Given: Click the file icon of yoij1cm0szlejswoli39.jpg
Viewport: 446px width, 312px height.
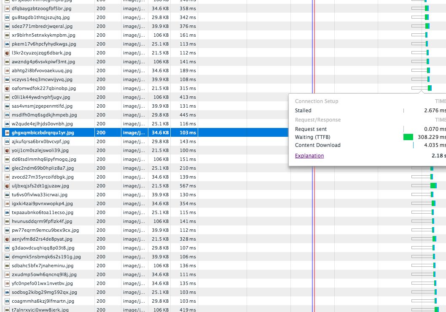Looking at the screenshot, I should (x=7, y=150).
